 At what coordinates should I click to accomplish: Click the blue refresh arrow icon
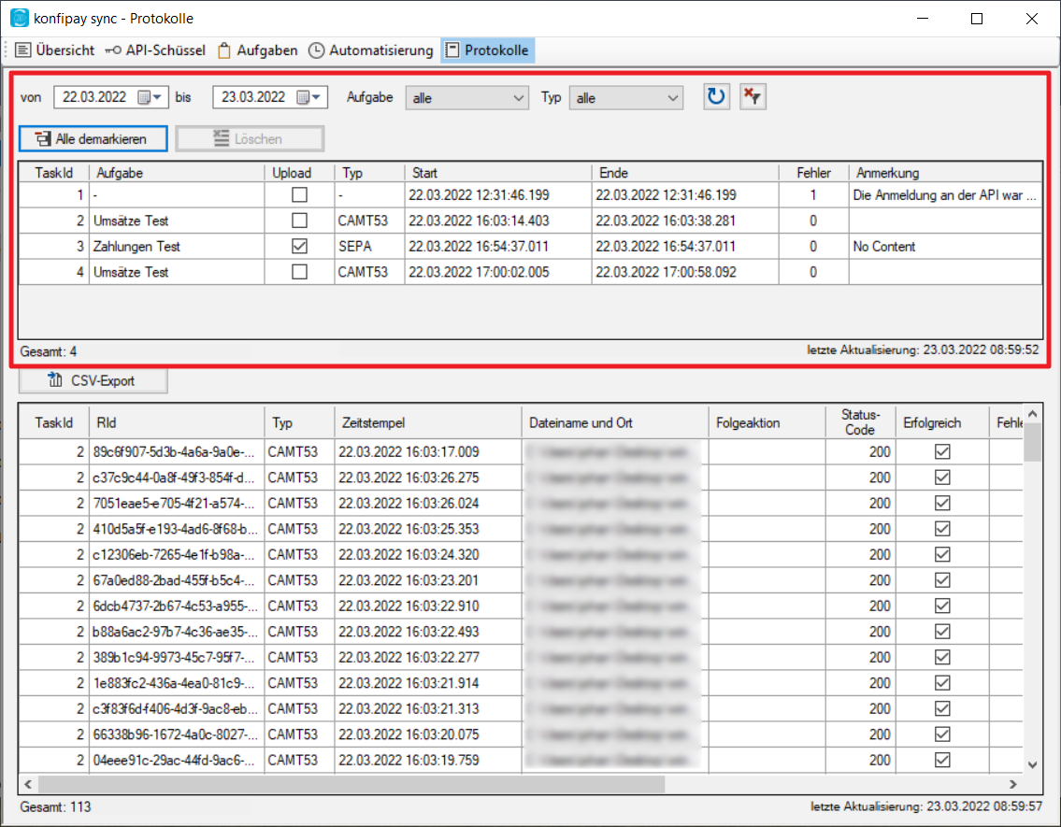pos(716,97)
